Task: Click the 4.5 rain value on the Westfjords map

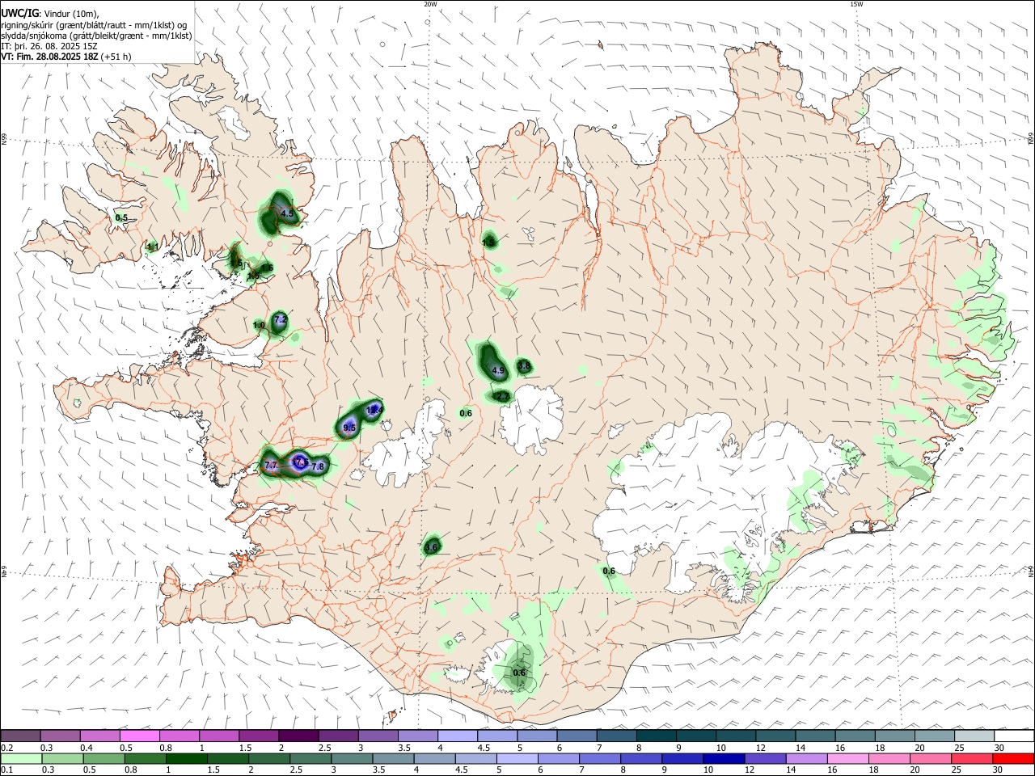Action: pos(287,213)
